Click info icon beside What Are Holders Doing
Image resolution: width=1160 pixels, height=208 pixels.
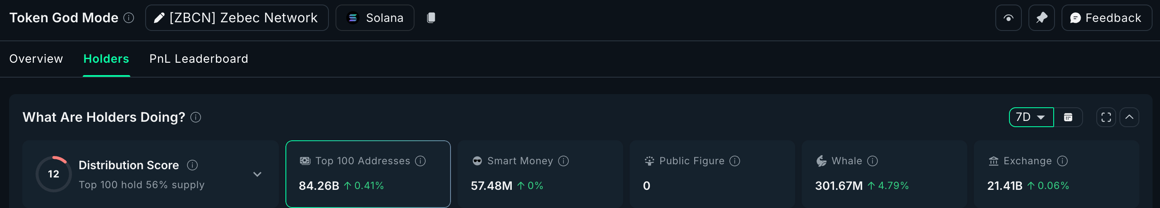click(x=195, y=117)
